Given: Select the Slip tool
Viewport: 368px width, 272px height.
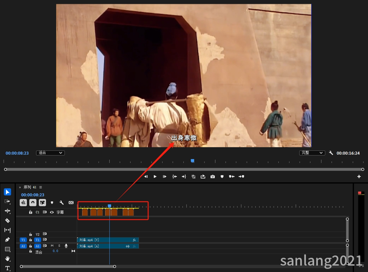Looking at the screenshot, I should [x=7, y=230].
